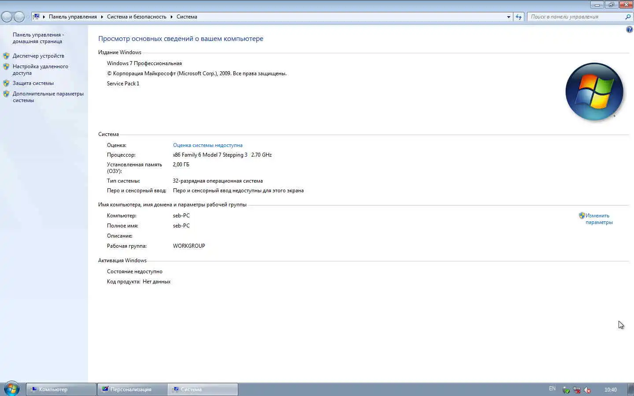Click the green shield tray icon
Screen dimensions: 634x396
[566, 390]
